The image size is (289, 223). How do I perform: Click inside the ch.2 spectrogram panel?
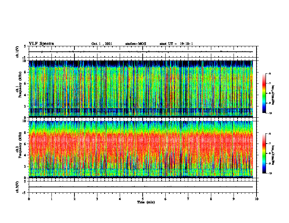141,149
